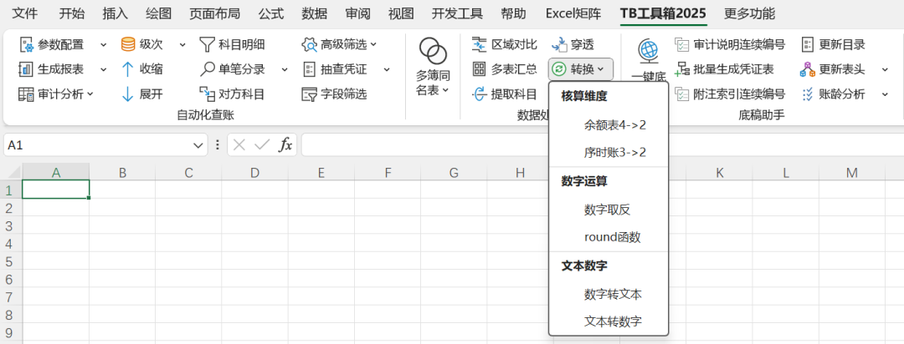Choose round函数 menu item
Viewport: 904px width, 344px height.
pos(609,237)
